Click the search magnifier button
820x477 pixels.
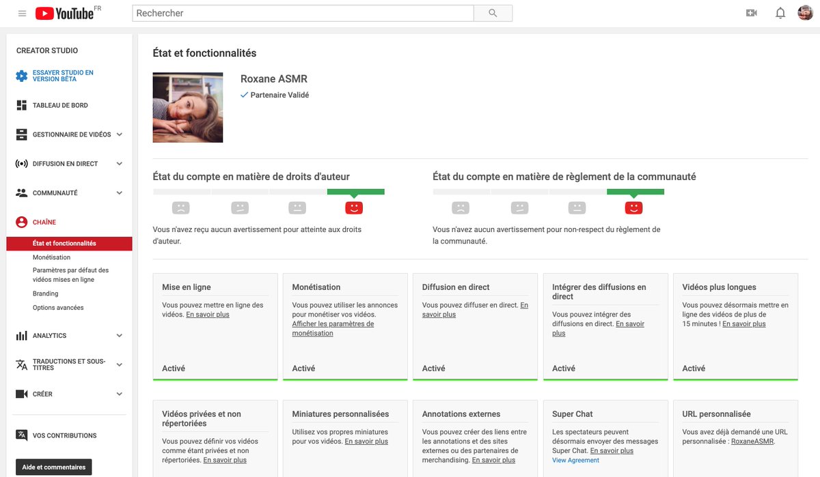pos(493,13)
